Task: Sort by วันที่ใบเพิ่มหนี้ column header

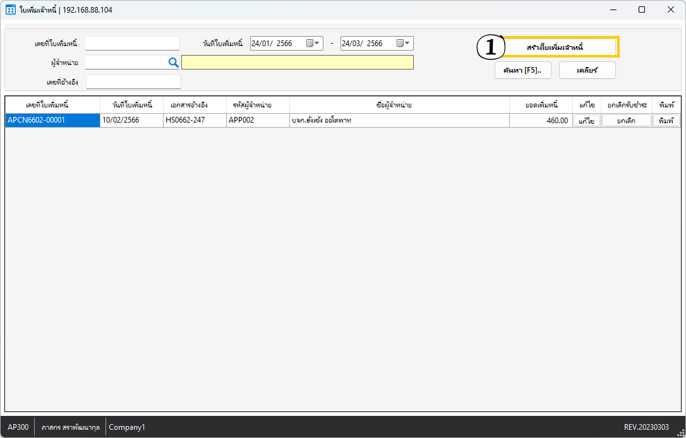Action: 131,105
